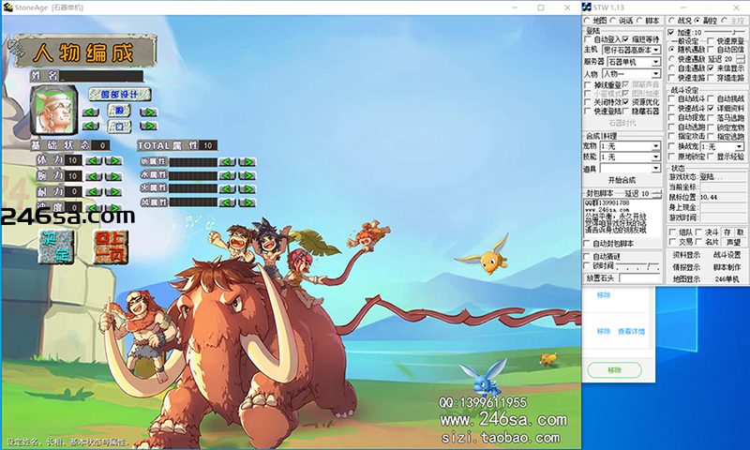Decrease 腕力 with its left arrow

(x=94, y=176)
